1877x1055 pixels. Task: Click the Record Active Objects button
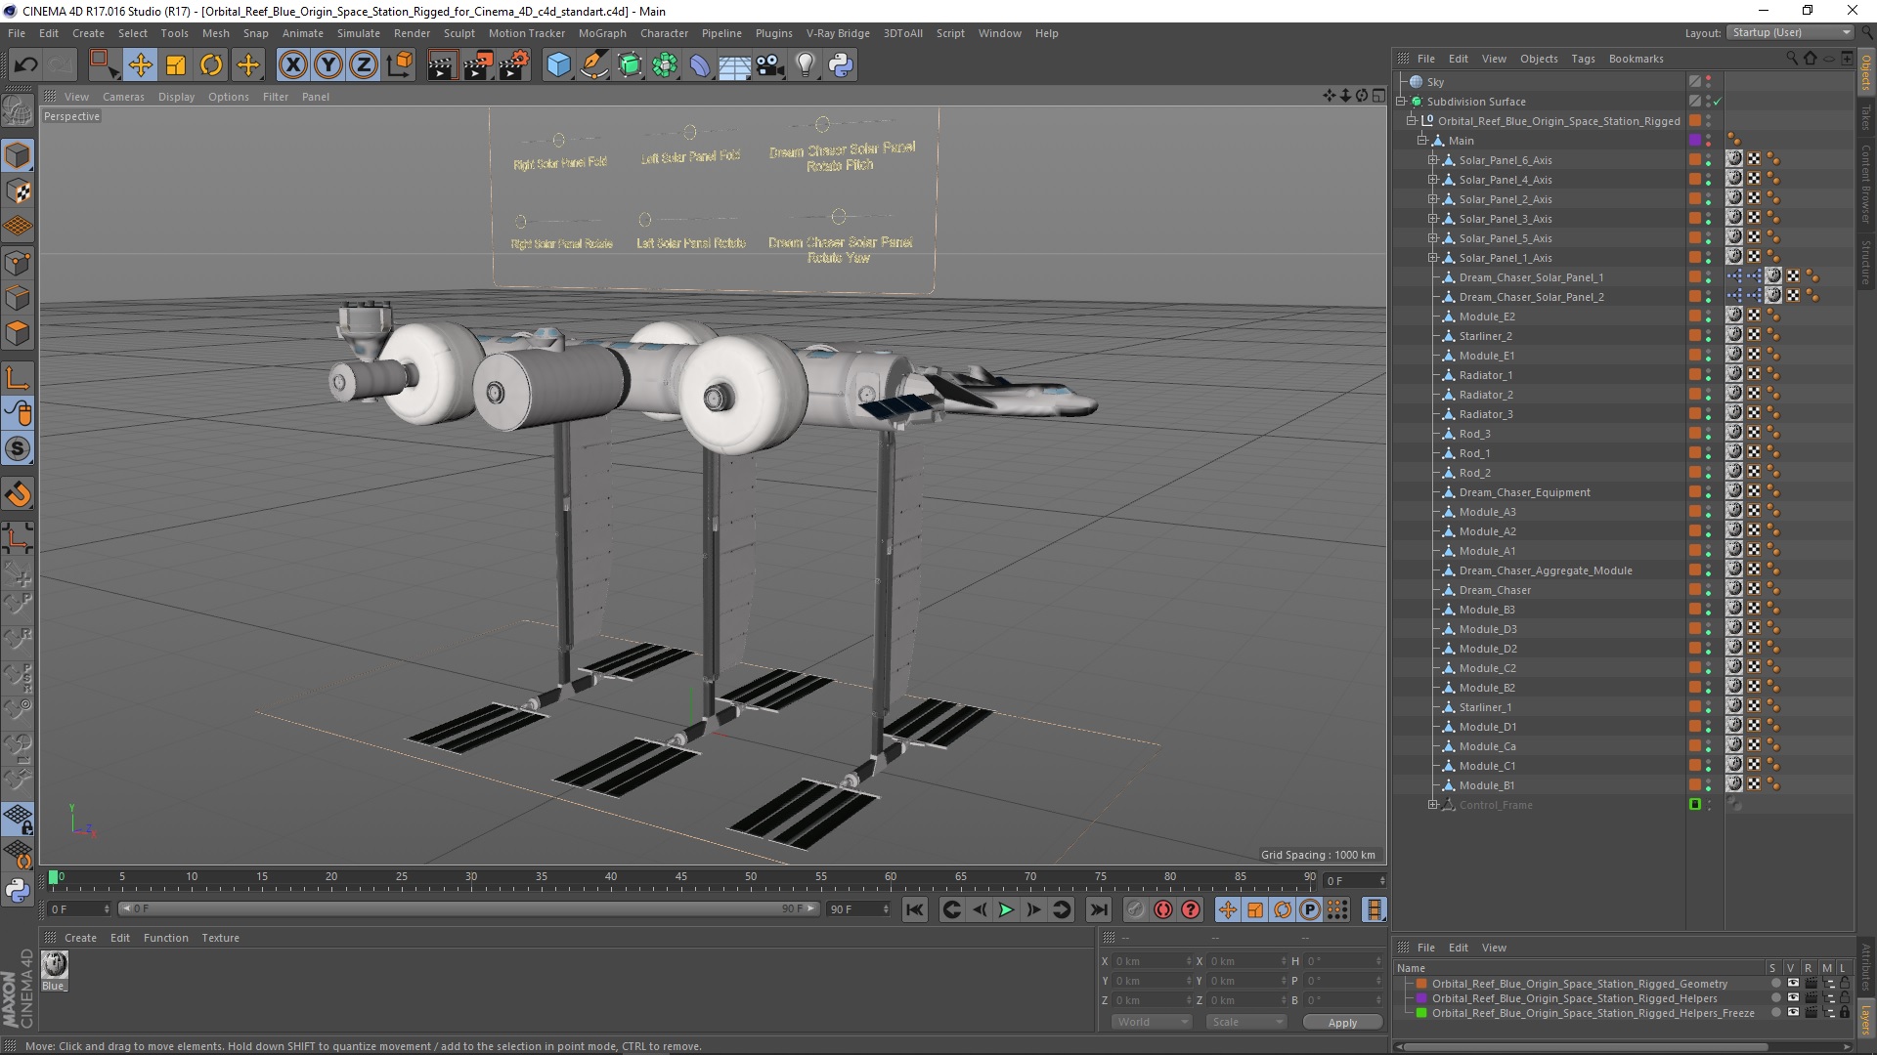pyautogui.click(x=1135, y=909)
